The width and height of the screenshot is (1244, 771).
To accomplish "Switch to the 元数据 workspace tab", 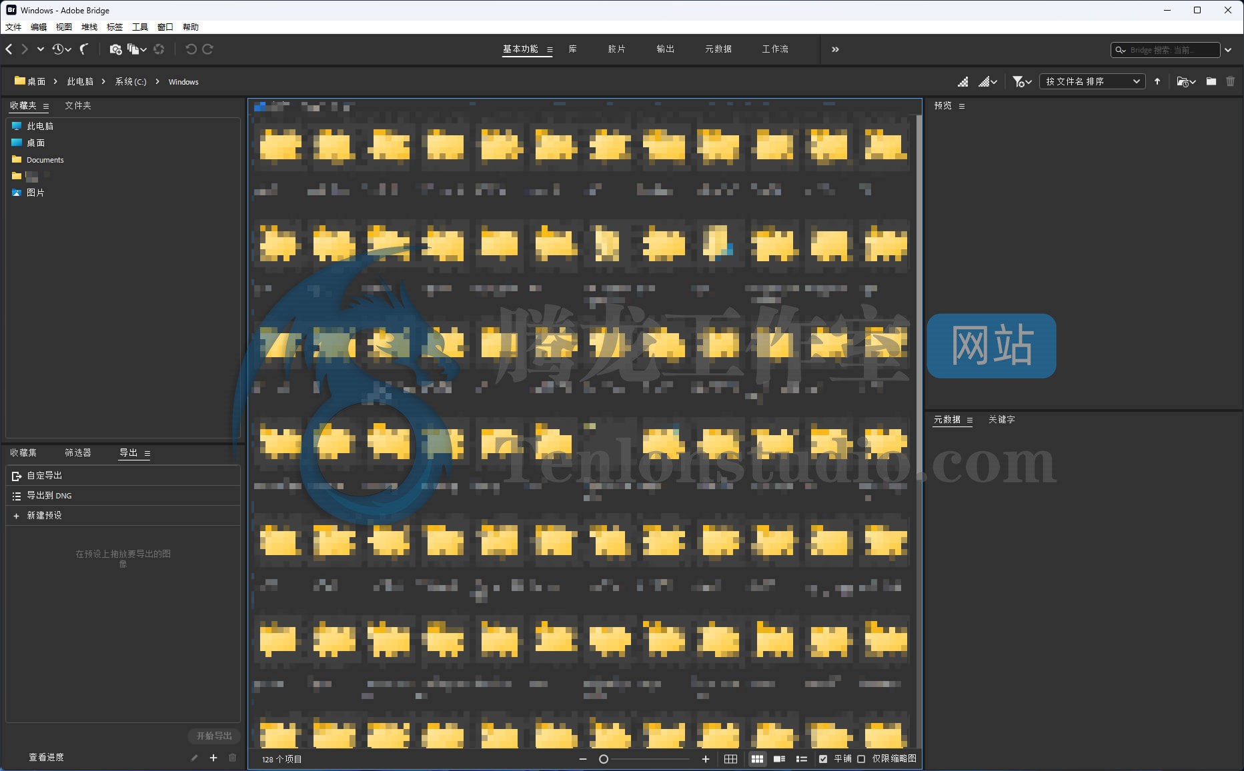I will 718,49.
